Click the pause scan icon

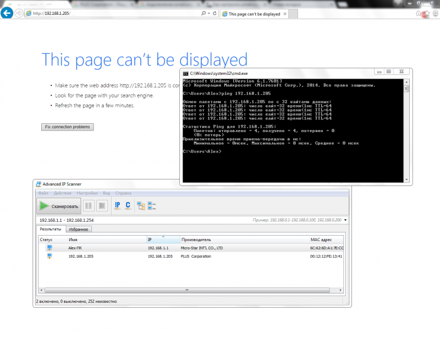click(x=89, y=206)
